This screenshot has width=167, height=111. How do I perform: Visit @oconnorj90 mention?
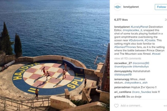[141, 63]
